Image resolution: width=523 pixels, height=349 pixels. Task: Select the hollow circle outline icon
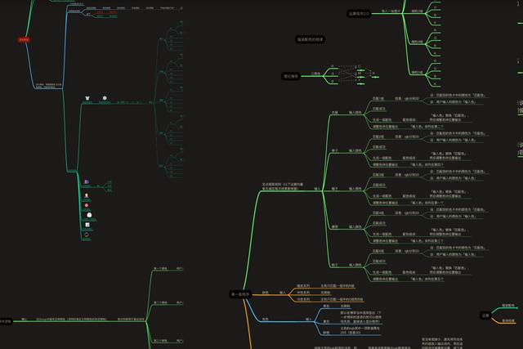(87, 235)
